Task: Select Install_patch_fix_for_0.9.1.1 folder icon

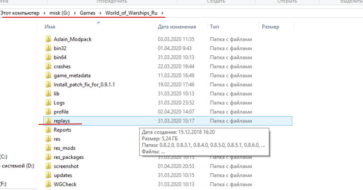Action: (x=48, y=85)
